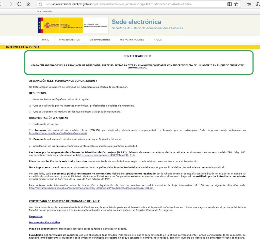This screenshot has height=250, width=260.
Task: Add page to favorites with star icon
Action: 236,4
